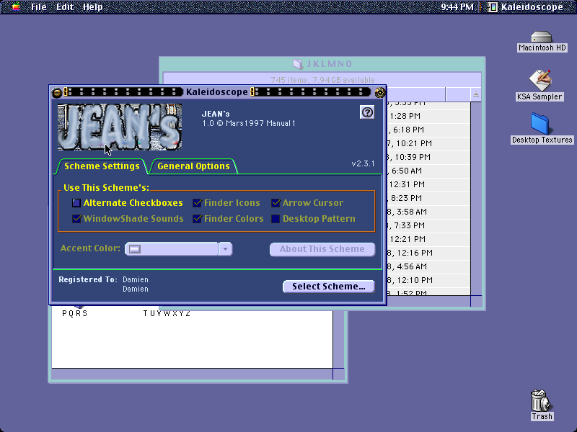The width and height of the screenshot is (577, 432).
Task: Disable the WindowShade Sounds checkbox
Action: [x=128, y=219]
